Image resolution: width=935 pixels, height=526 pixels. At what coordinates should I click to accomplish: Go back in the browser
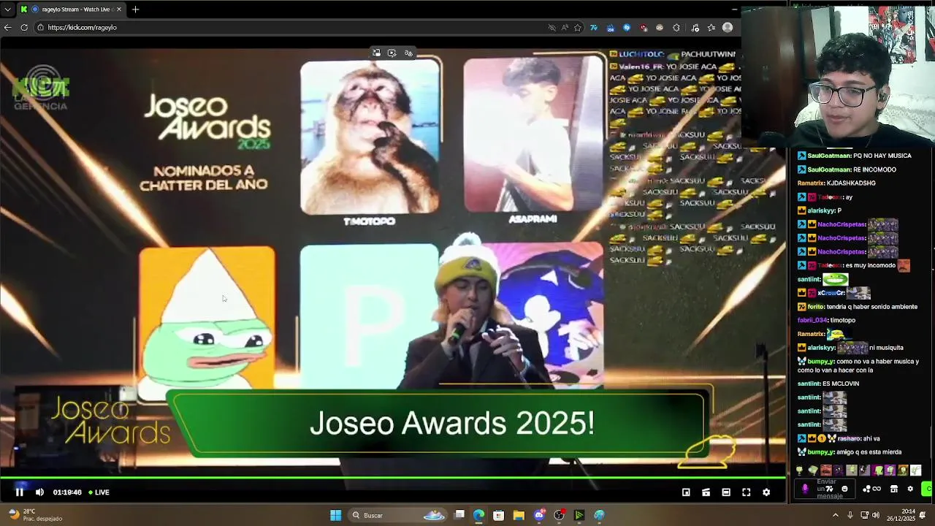(7, 27)
